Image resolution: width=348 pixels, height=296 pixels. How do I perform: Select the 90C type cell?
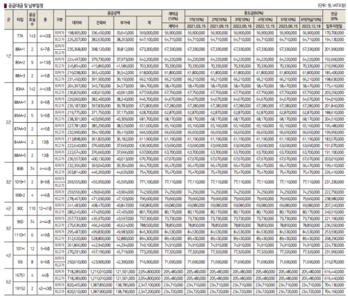[x=20, y=209]
